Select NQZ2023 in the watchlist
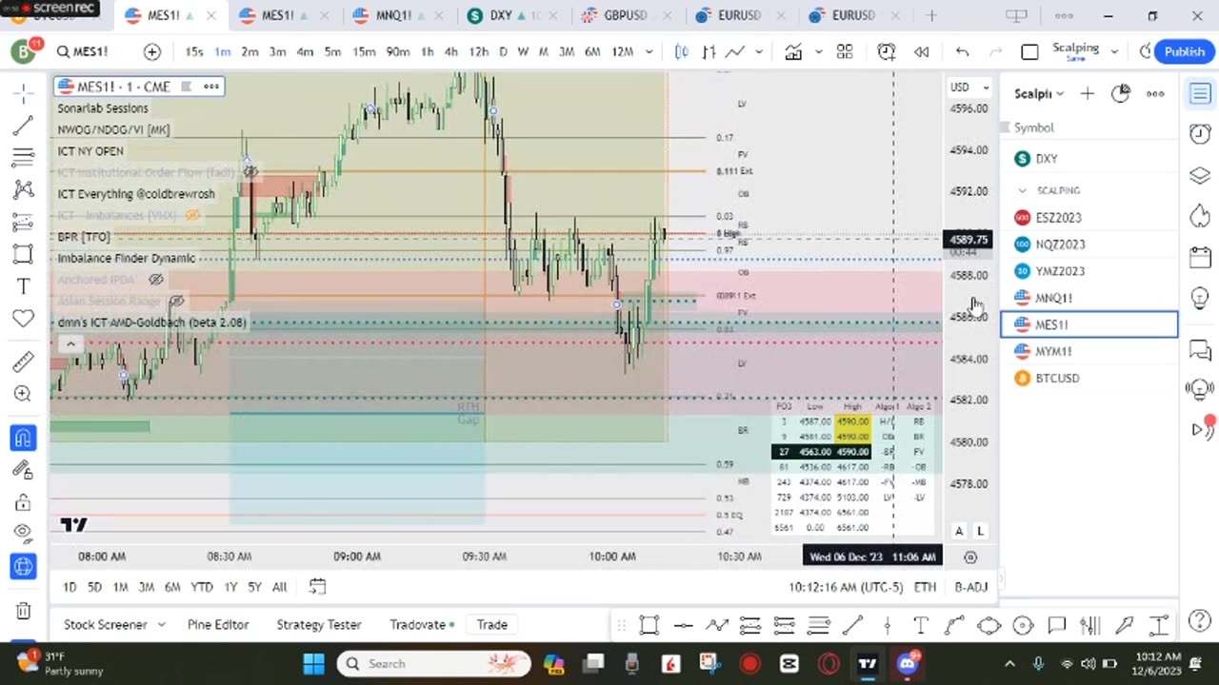This screenshot has height=685, width=1219. click(x=1089, y=245)
